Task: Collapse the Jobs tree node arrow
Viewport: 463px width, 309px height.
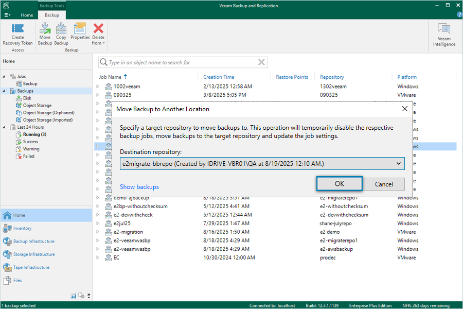Action: click(x=4, y=77)
